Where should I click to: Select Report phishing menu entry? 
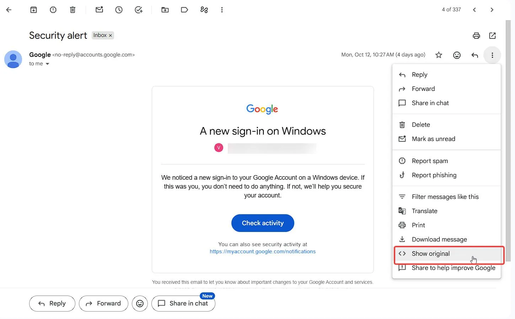click(446, 175)
